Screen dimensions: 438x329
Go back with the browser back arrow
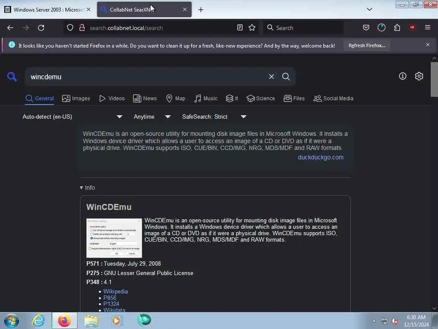[10, 28]
